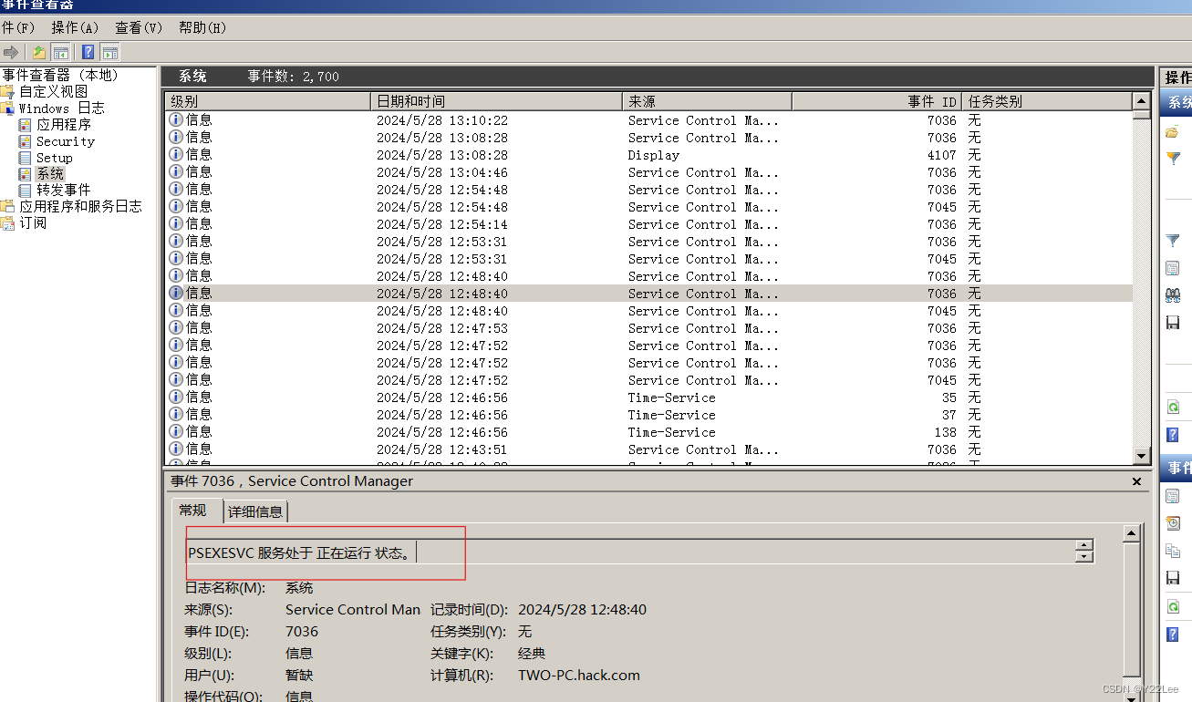Select the event row at 12:47:53
The height and width of the screenshot is (702, 1192).
tap(648, 328)
